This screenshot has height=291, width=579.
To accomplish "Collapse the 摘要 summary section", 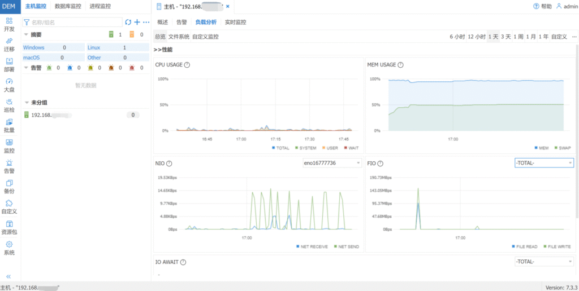I will pos(26,34).
